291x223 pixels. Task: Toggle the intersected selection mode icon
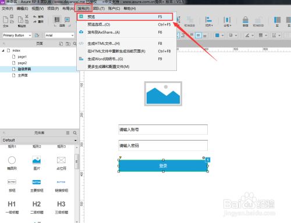(x=57, y=20)
